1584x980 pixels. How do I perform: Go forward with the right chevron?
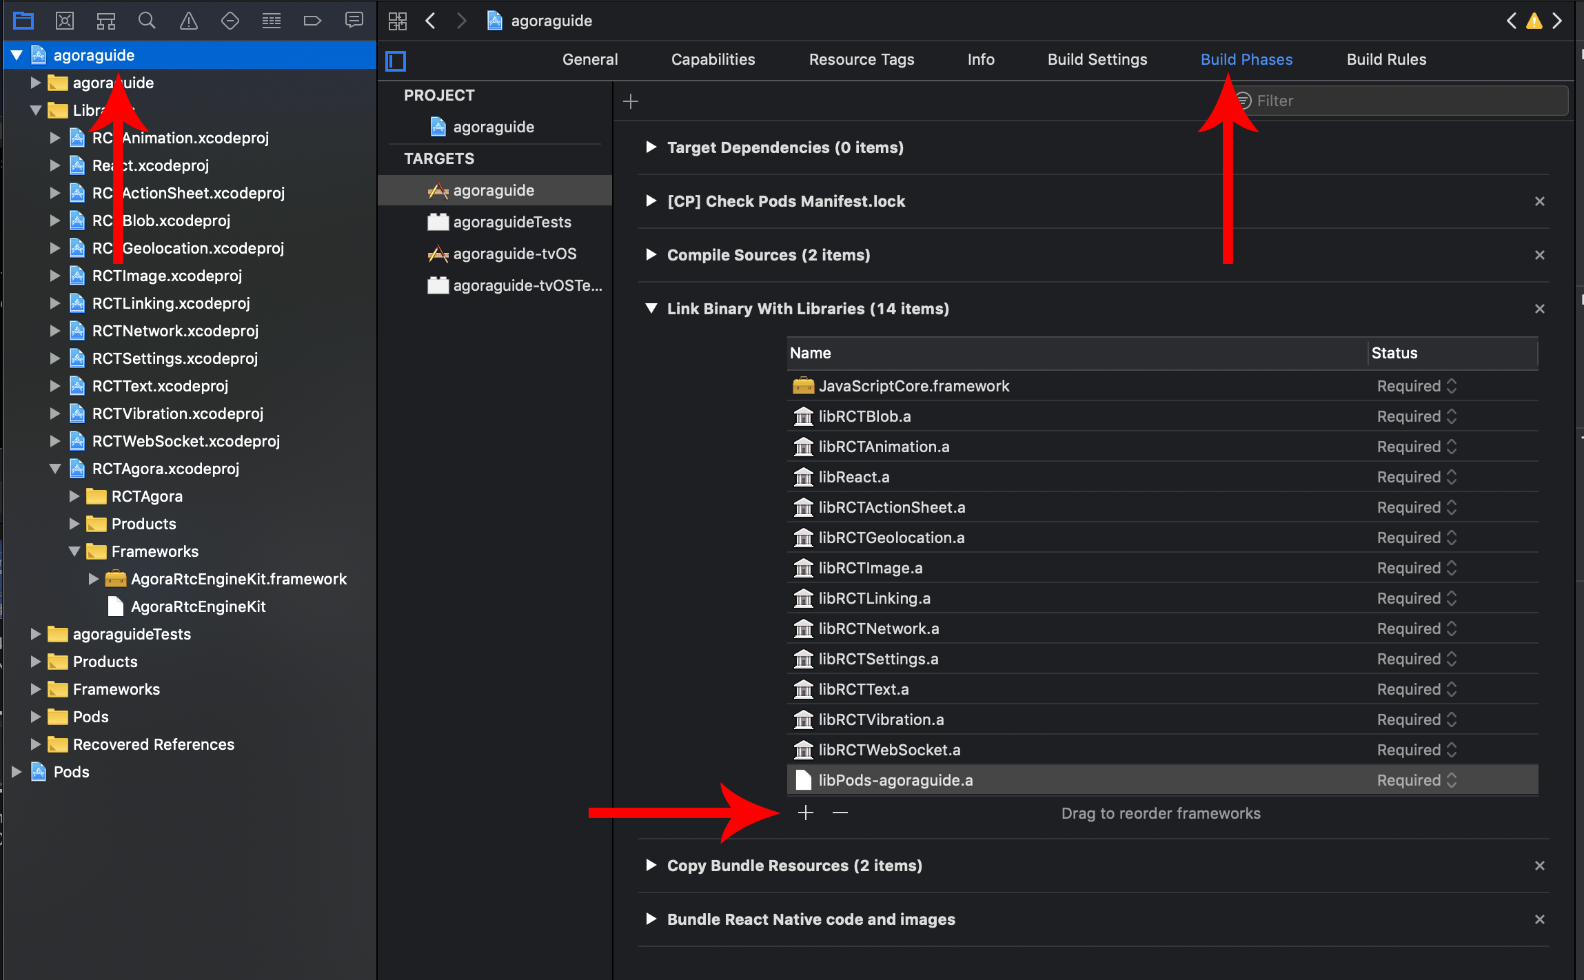point(462,21)
